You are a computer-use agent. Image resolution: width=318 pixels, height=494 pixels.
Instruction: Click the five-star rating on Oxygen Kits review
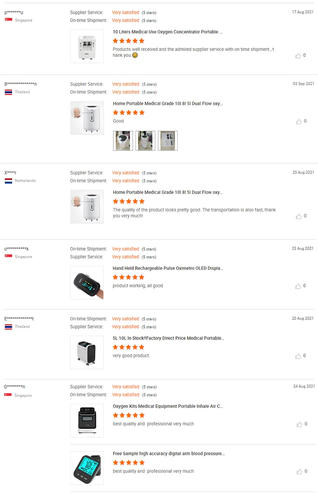pos(128,415)
